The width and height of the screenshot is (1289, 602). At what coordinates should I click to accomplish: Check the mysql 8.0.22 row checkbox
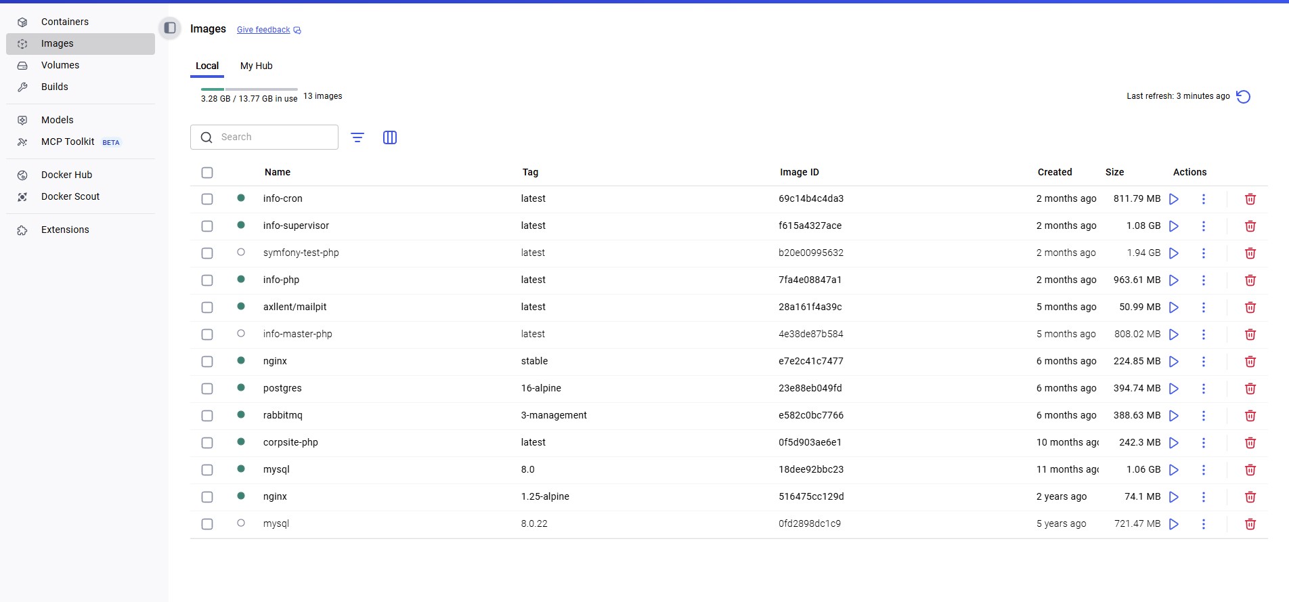pyautogui.click(x=207, y=524)
